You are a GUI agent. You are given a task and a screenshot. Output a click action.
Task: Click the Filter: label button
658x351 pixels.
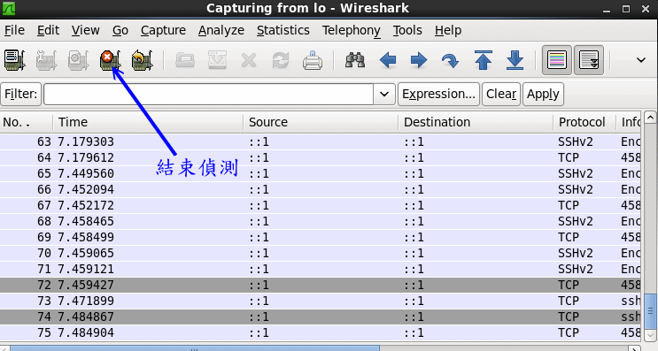tap(21, 94)
